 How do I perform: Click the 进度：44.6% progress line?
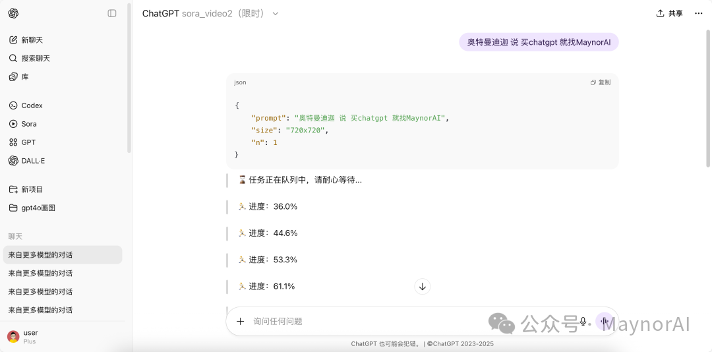click(x=268, y=233)
